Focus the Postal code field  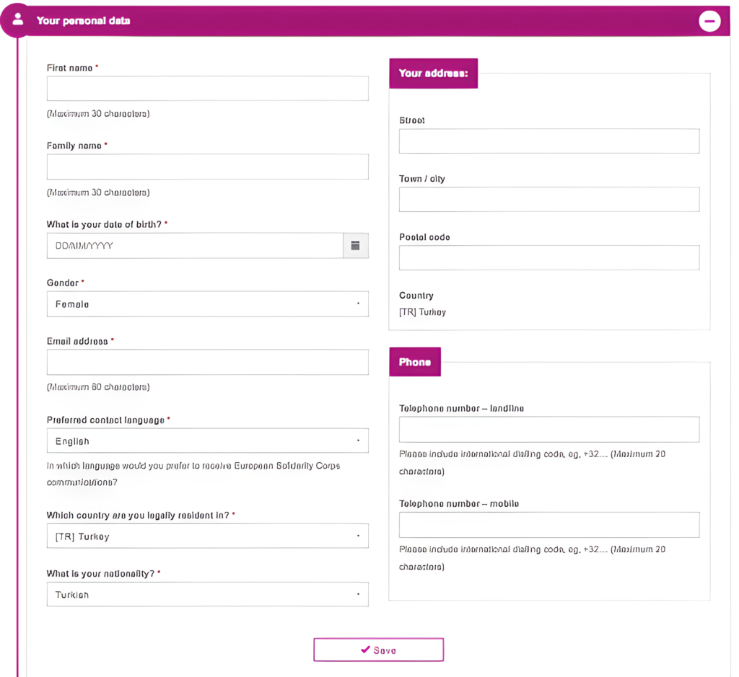(x=549, y=257)
